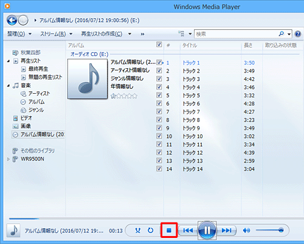Sort by the 長さ column header
Screen dimensions: 304x244
(248, 45)
